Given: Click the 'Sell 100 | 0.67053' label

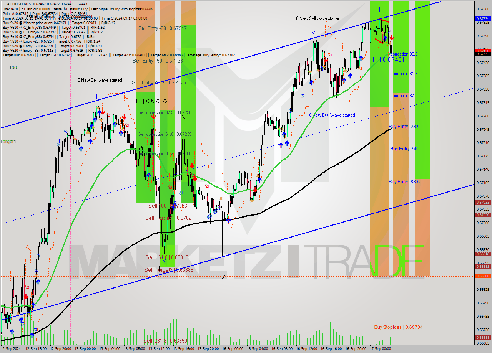Looking at the screenshot, I should pos(168,206).
